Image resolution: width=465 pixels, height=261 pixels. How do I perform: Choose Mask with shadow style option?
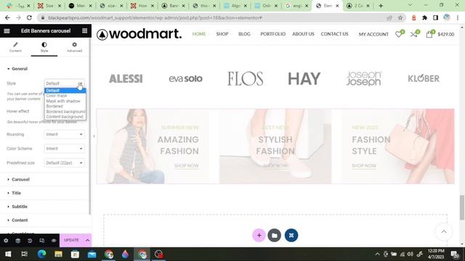[65, 101]
